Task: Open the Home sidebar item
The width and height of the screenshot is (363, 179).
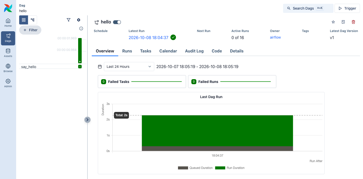Action: pyautogui.click(x=8, y=23)
